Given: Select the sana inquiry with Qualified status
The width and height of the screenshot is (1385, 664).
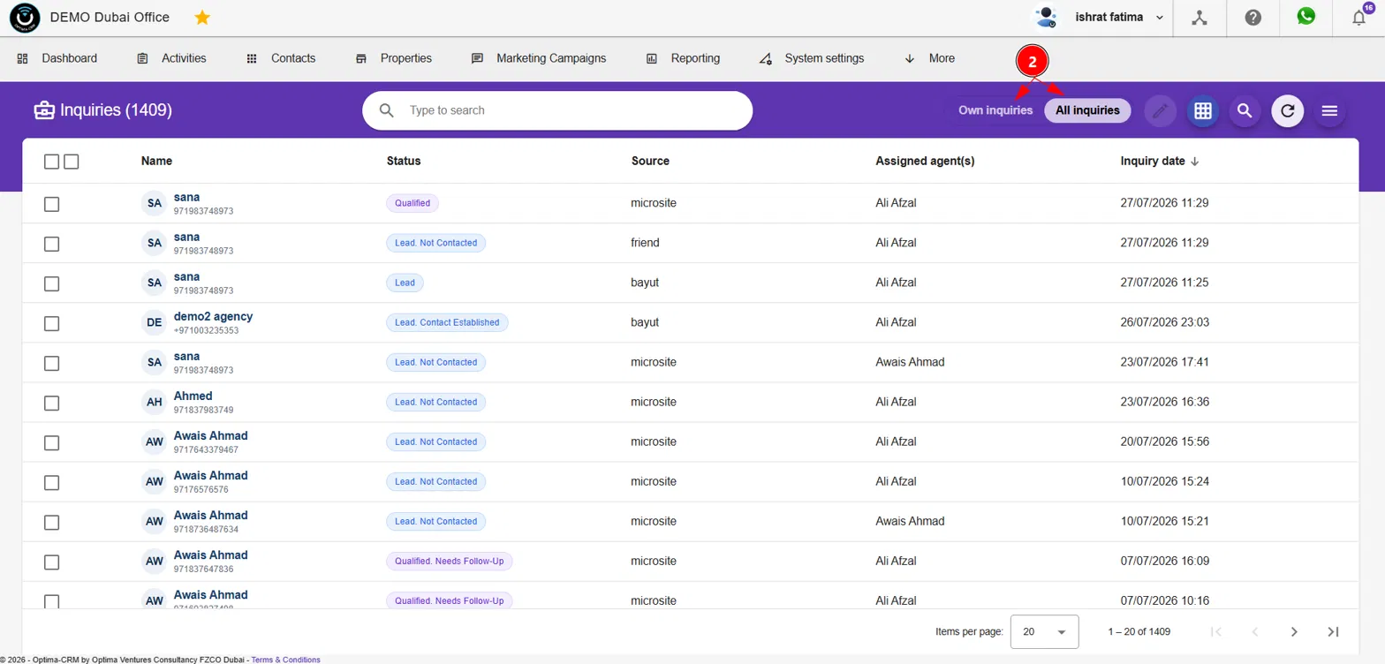Looking at the screenshot, I should pyautogui.click(x=51, y=204).
